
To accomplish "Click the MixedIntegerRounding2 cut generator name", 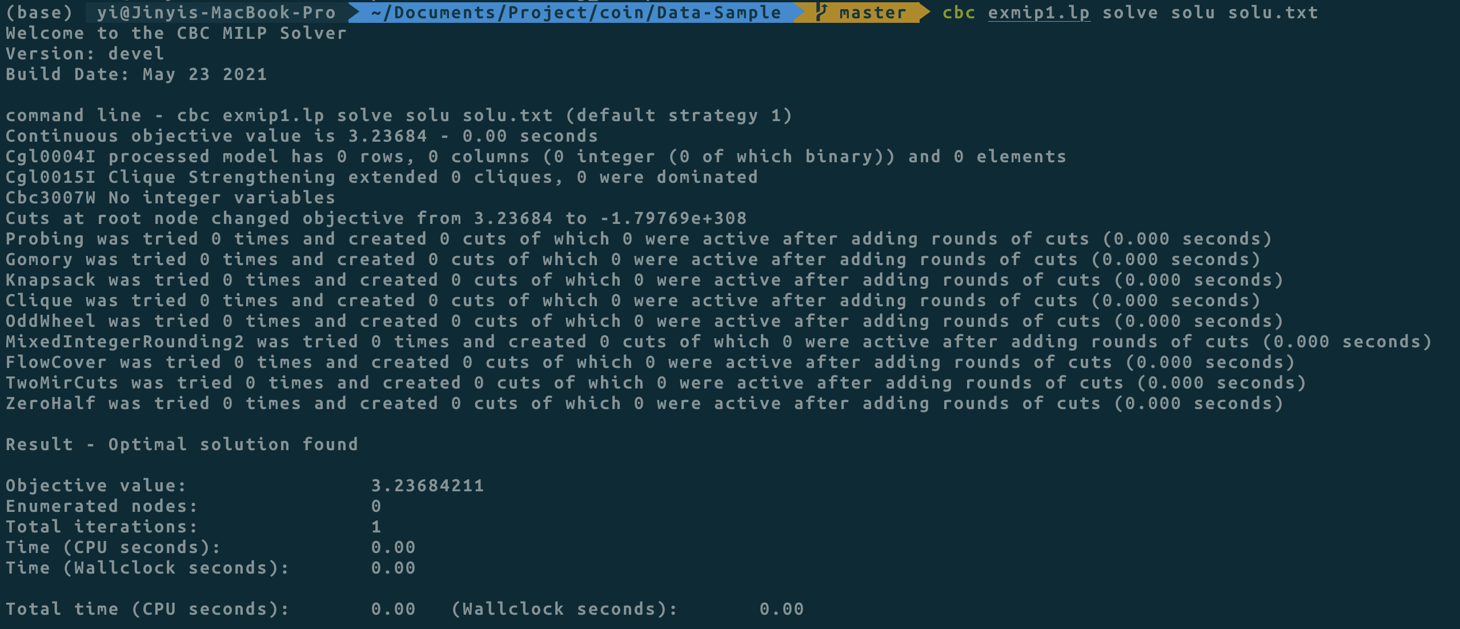I will coord(125,342).
